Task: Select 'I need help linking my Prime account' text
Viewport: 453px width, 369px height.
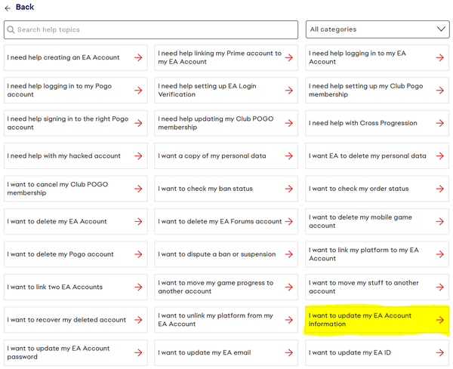Action: pyautogui.click(x=220, y=57)
